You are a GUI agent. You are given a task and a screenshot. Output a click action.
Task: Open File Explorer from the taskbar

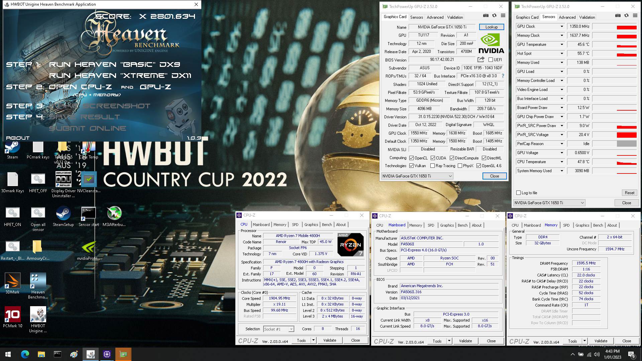click(x=41, y=354)
